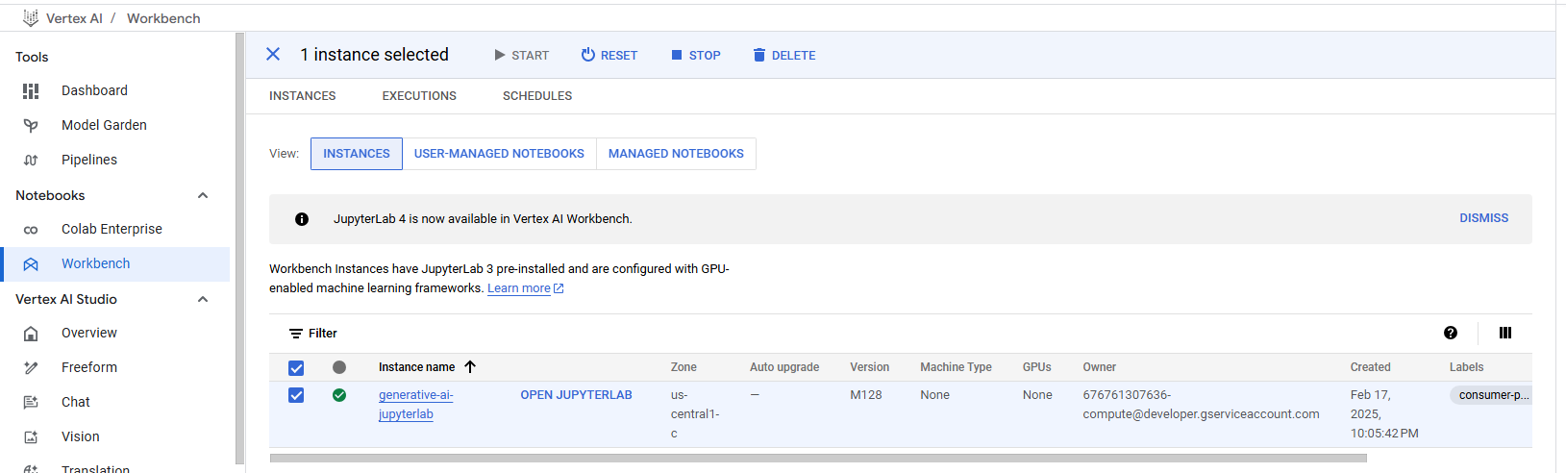Open Dashboard via its sidebar icon

pos(31,90)
